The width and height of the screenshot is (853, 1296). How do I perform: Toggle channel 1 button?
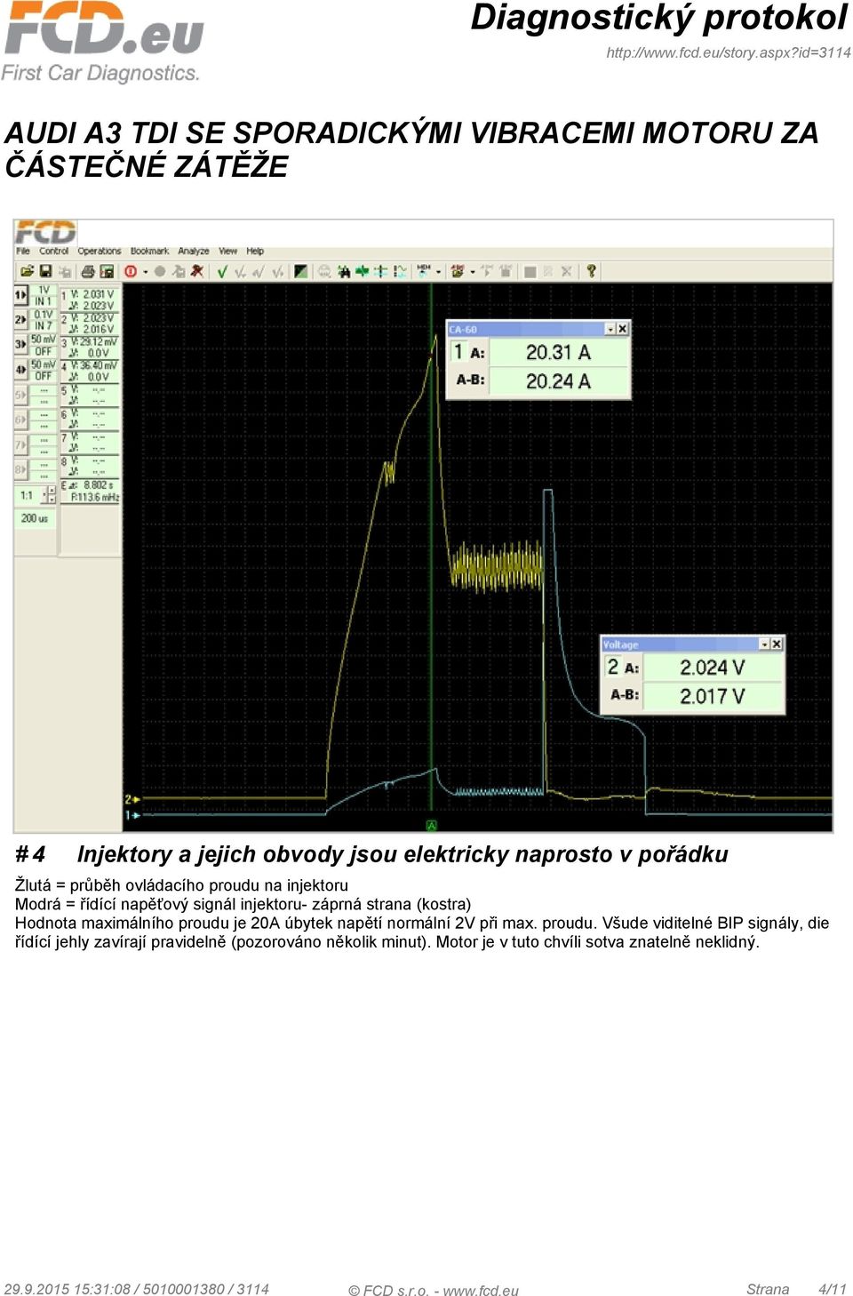(x=20, y=294)
